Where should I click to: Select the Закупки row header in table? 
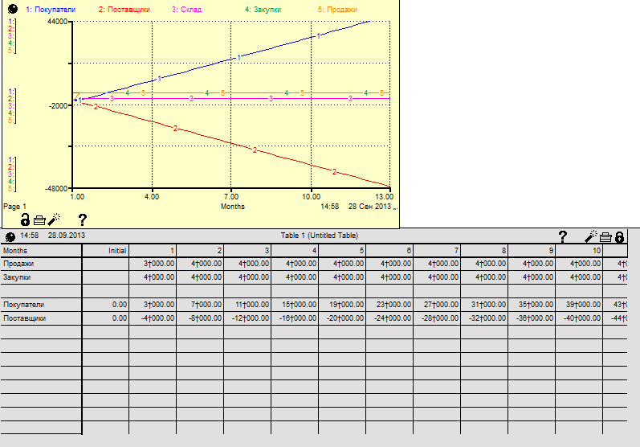click(x=18, y=277)
